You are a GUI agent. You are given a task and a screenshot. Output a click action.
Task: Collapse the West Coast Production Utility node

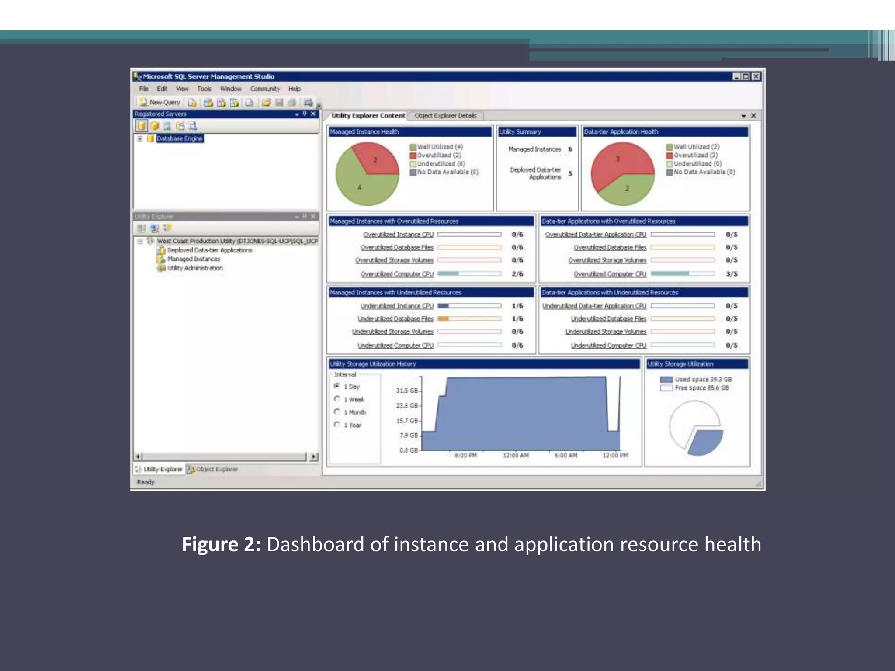pyautogui.click(x=140, y=241)
